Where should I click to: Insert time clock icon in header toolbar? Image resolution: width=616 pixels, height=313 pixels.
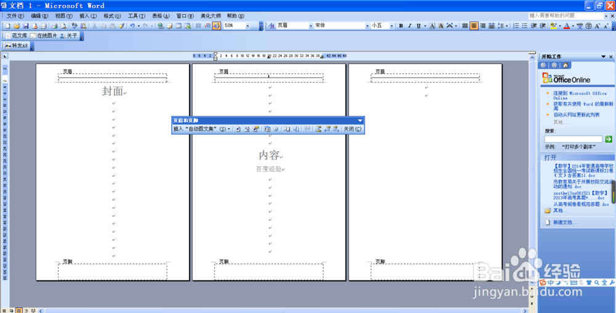click(276, 129)
